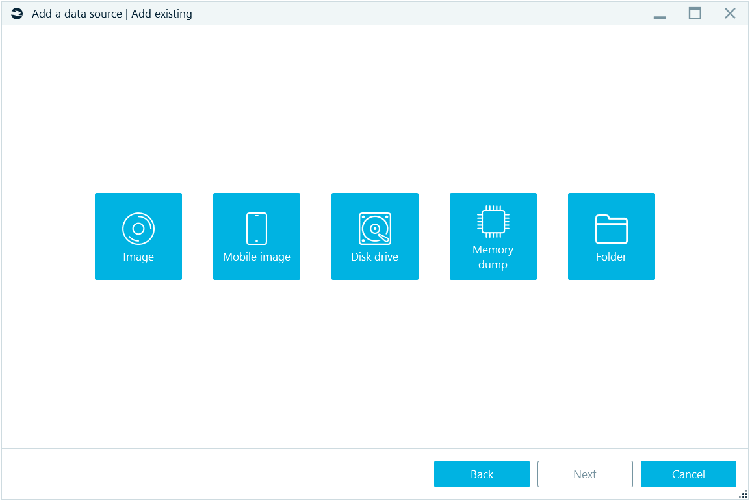Click the Next button

pyautogui.click(x=584, y=474)
